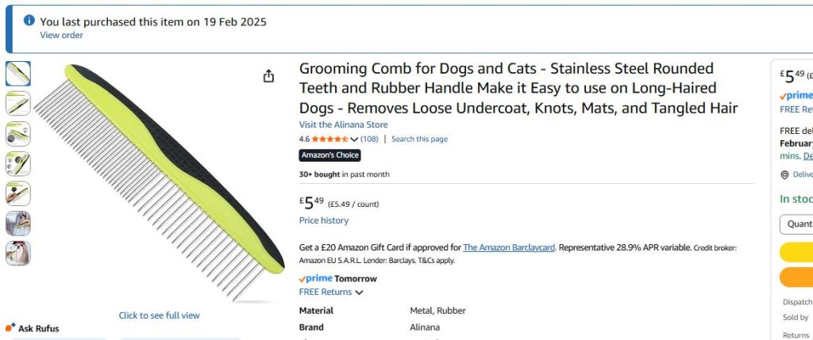The image size is (813, 340).
Task: Open the Quantity dropdown
Action: 796,224
